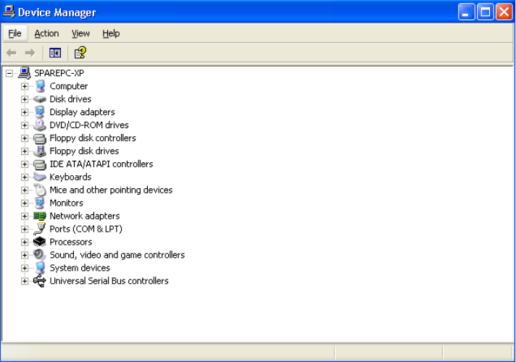Click the Universal Serial Bus USB icon
Viewport: 516px width, 362px height.
(40, 281)
